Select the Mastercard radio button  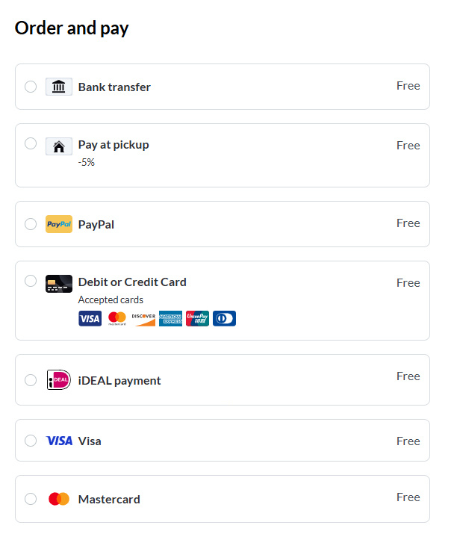(31, 499)
